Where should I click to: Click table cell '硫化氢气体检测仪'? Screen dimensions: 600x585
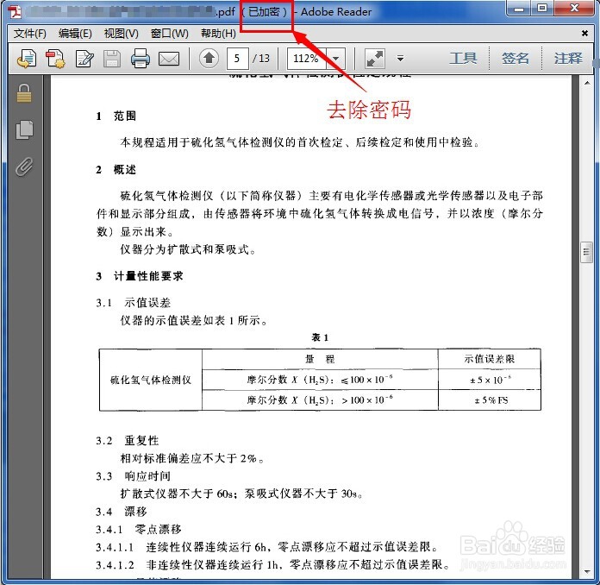[150, 380]
